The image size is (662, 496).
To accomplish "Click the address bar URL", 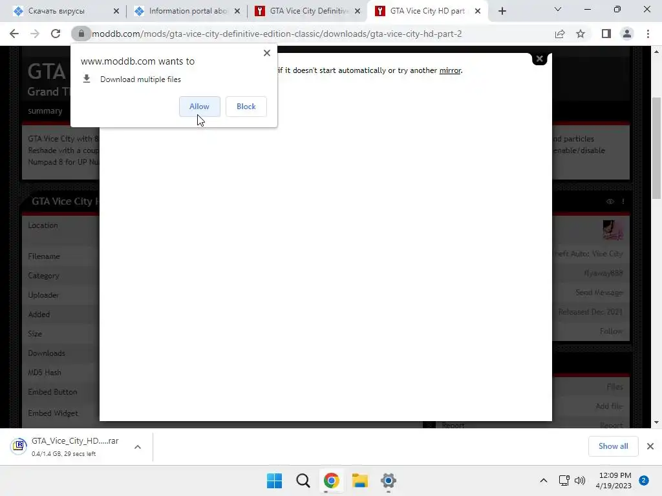I will [277, 34].
